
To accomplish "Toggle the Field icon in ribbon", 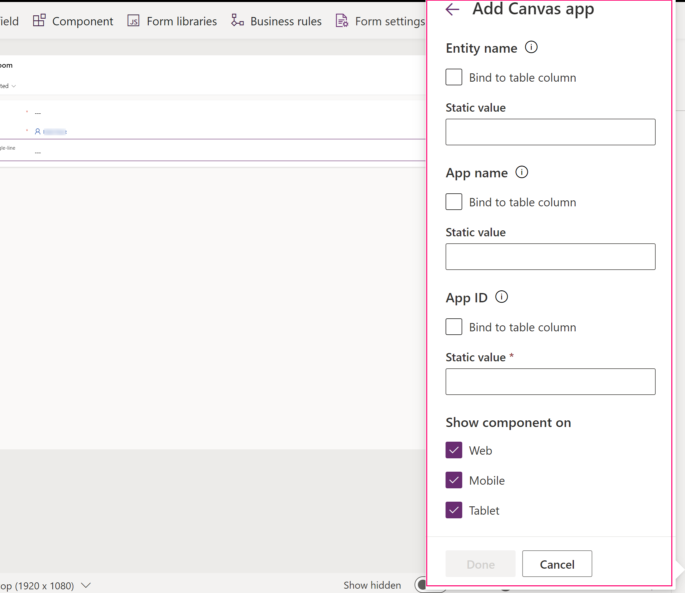I will (9, 20).
